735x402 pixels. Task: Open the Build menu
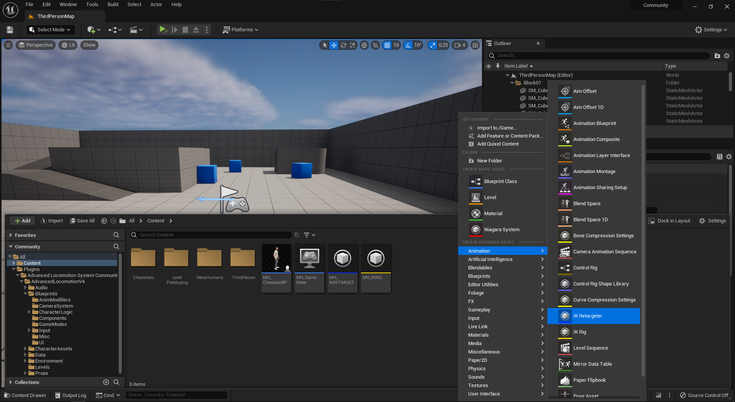pyautogui.click(x=113, y=5)
